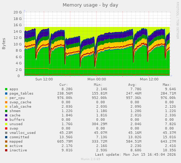Click the 'Mon 00:00' time label
Screen dimensions: 181x163
click(97, 79)
